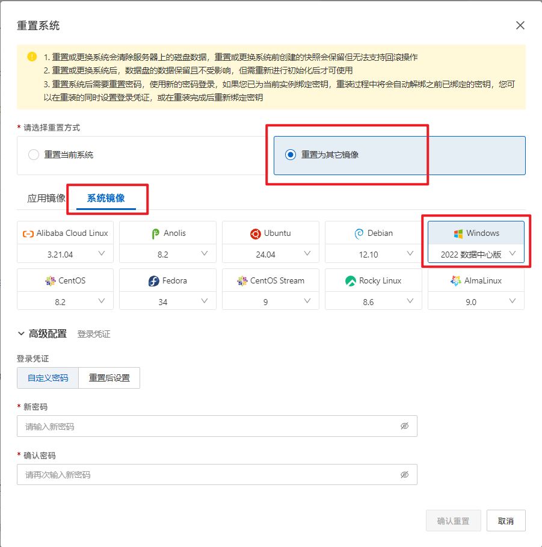The height and width of the screenshot is (547, 542).
Task: Open CentOS Stream 9 version dropdown
Action: [x=271, y=301]
